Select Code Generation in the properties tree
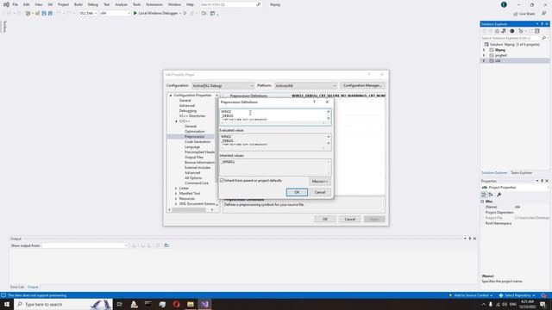The height and width of the screenshot is (310, 552). [x=198, y=141]
